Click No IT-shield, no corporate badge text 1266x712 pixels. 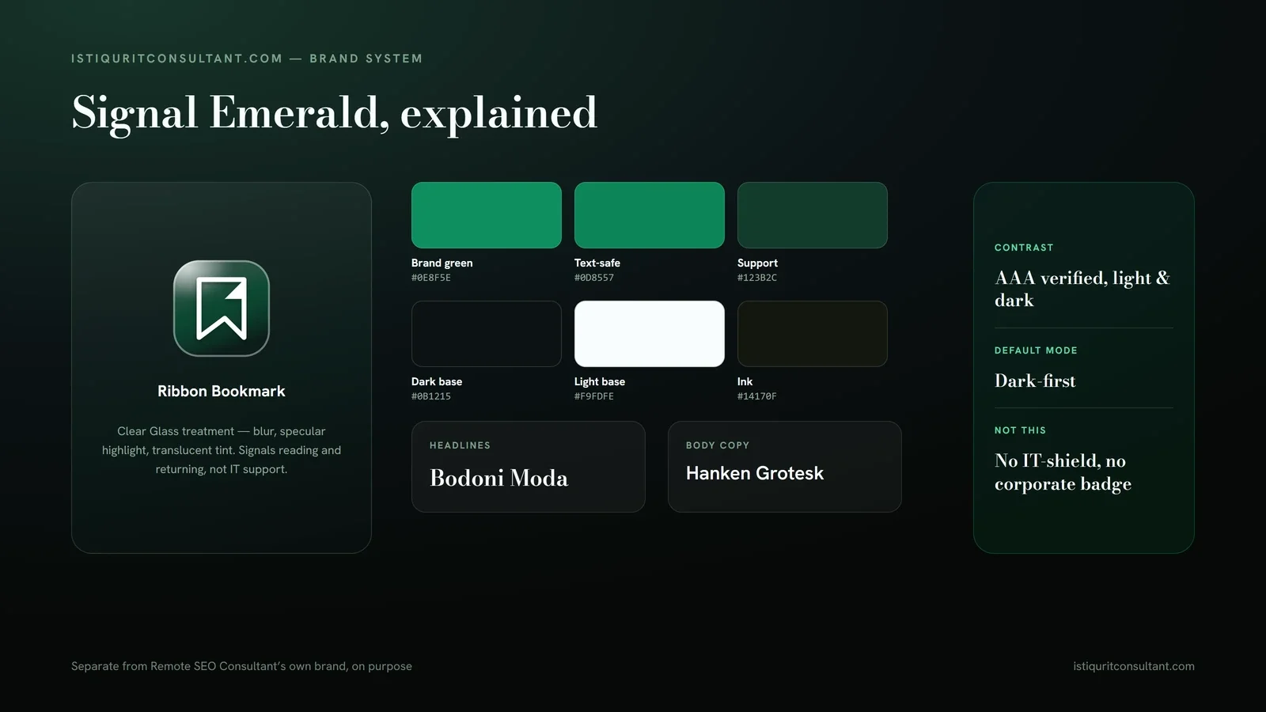[x=1063, y=472]
